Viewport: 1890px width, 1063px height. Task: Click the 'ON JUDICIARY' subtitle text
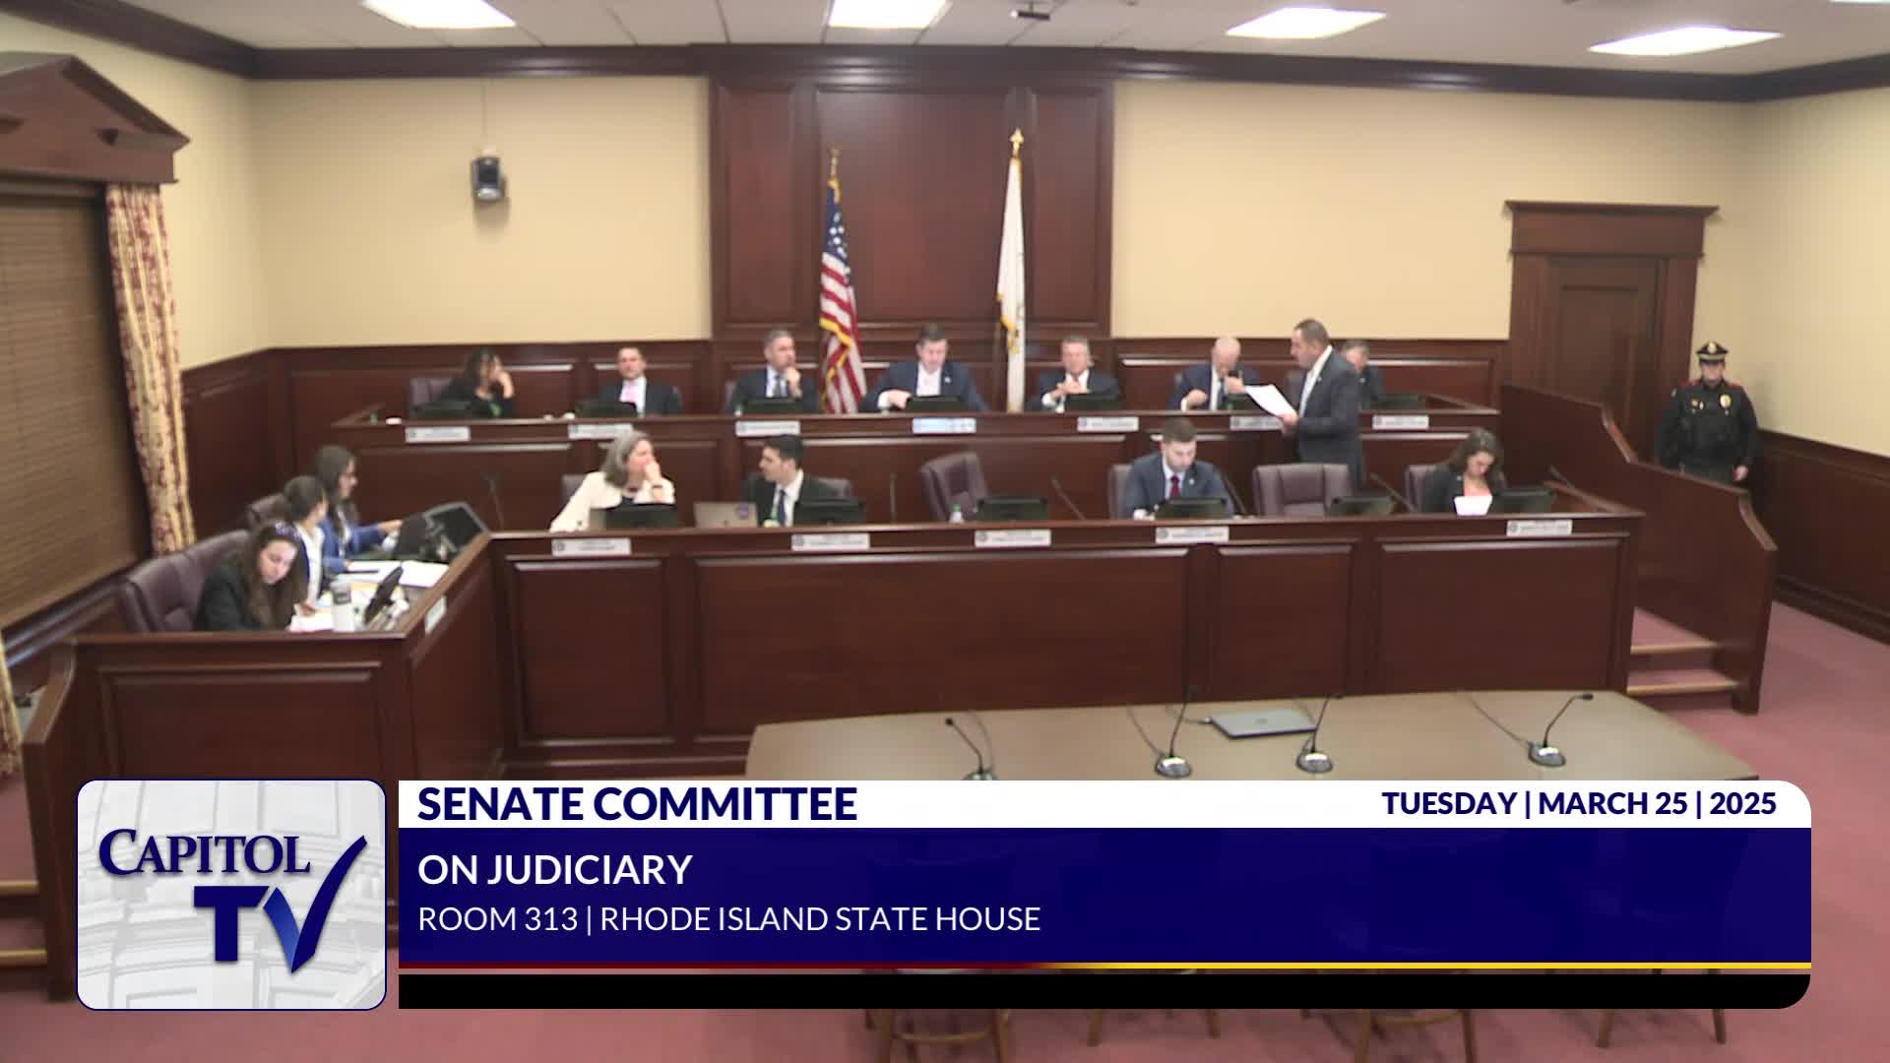[554, 869]
